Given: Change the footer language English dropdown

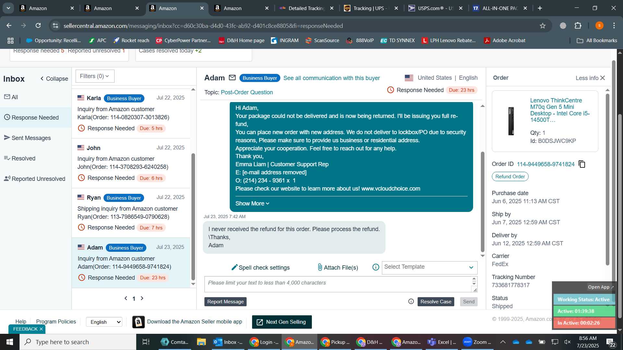Looking at the screenshot, I should (x=104, y=322).
